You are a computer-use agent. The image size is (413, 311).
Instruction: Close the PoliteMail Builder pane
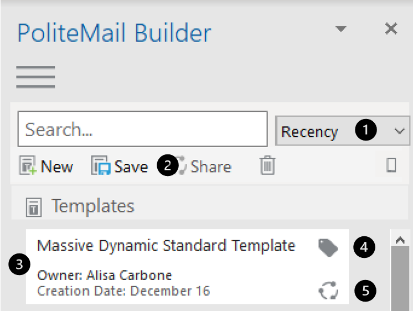391,29
